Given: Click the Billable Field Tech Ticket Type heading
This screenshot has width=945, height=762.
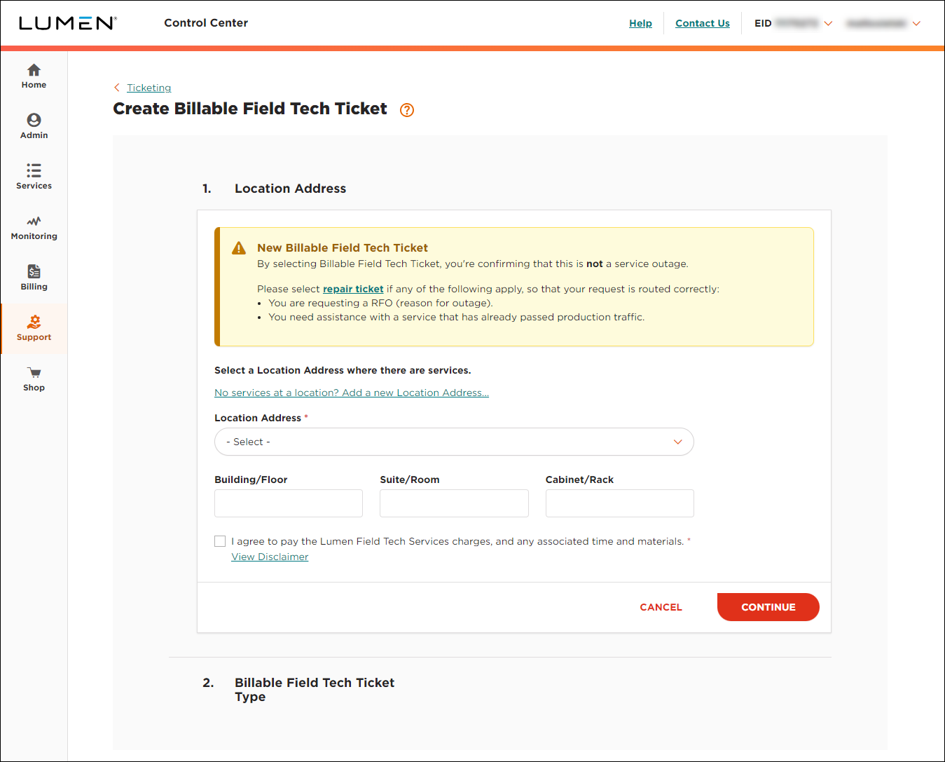Looking at the screenshot, I should point(315,690).
